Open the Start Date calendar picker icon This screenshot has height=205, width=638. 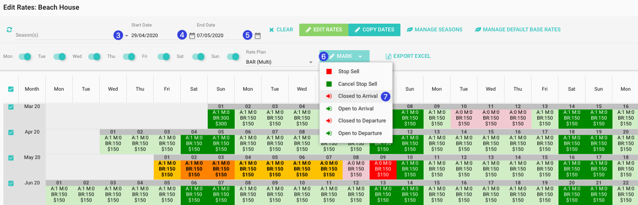(x=192, y=35)
